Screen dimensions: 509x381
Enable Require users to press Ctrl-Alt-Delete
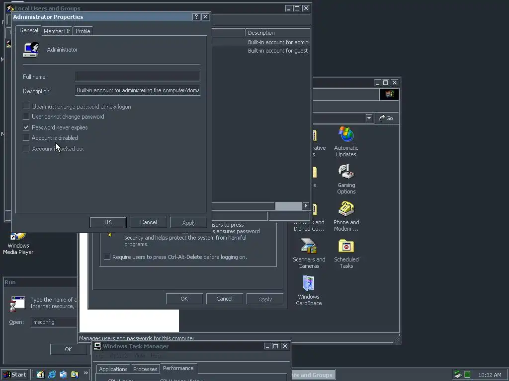[107, 256]
